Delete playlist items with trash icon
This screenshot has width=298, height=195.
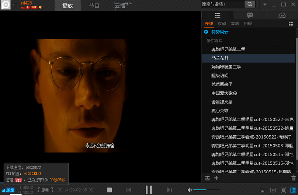click(x=293, y=178)
